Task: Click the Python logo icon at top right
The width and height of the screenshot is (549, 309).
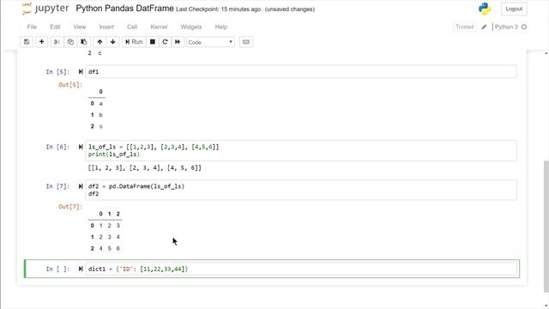Action: 485,9
